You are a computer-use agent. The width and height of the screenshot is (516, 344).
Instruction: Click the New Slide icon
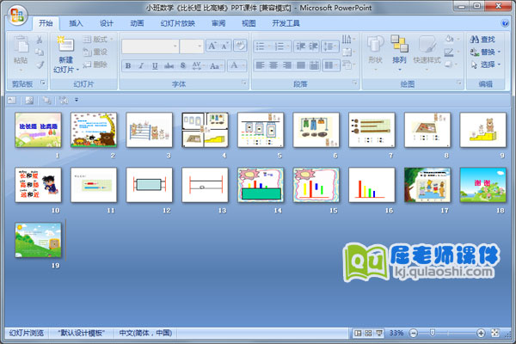tap(66, 45)
